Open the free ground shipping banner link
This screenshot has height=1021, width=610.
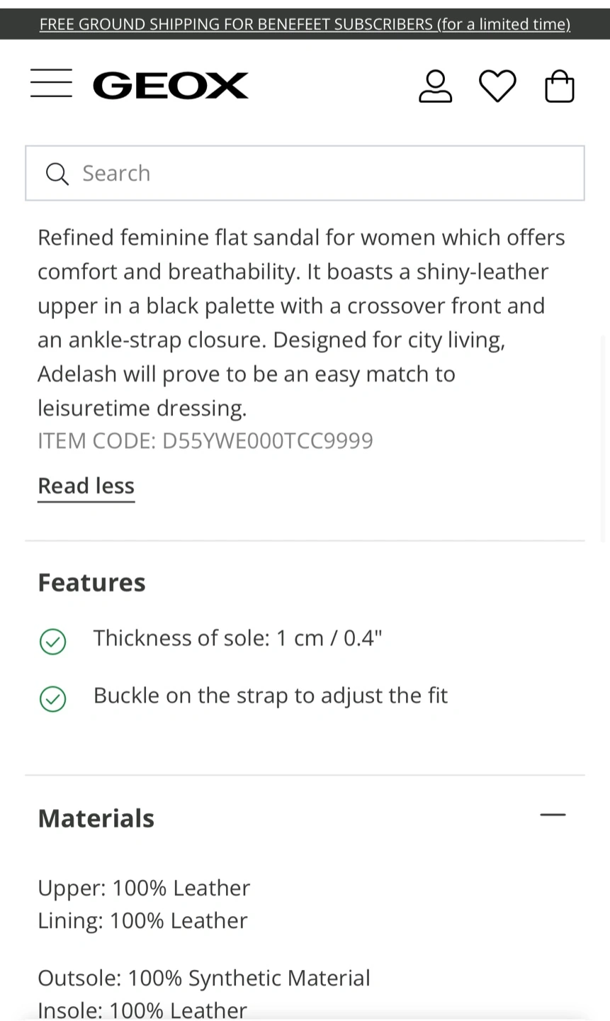coord(305,24)
